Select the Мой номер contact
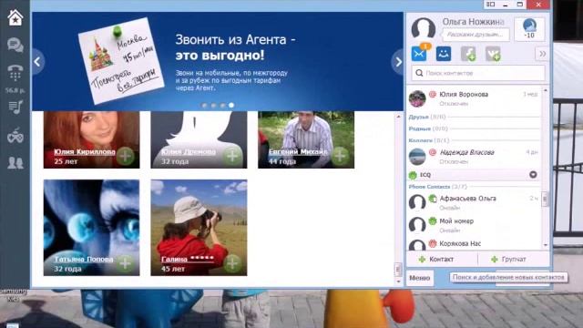Screen dimensions: 583x328 tap(473, 225)
